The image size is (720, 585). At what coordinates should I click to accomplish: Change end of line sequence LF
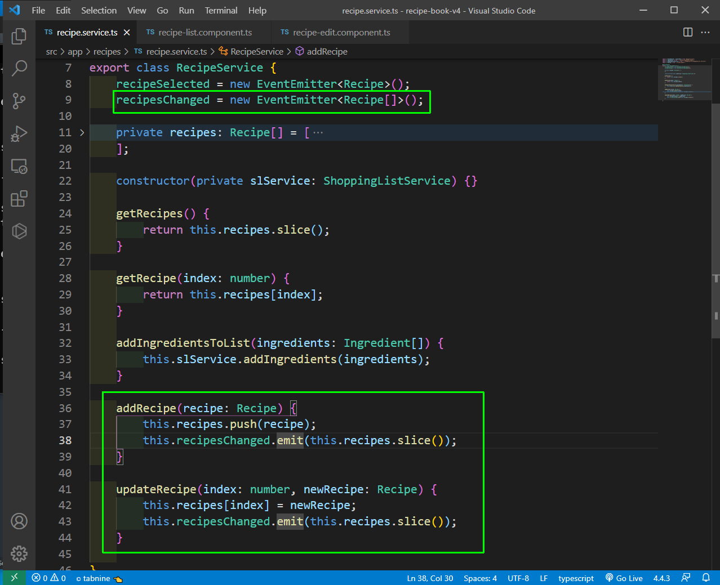[x=544, y=578]
